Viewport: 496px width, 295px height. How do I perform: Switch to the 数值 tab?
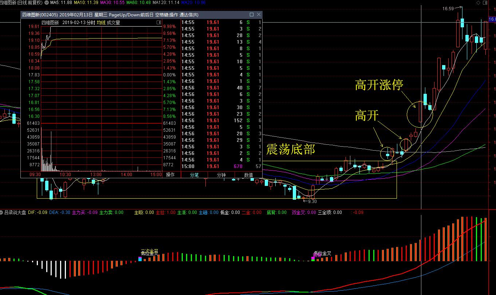click(248, 175)
